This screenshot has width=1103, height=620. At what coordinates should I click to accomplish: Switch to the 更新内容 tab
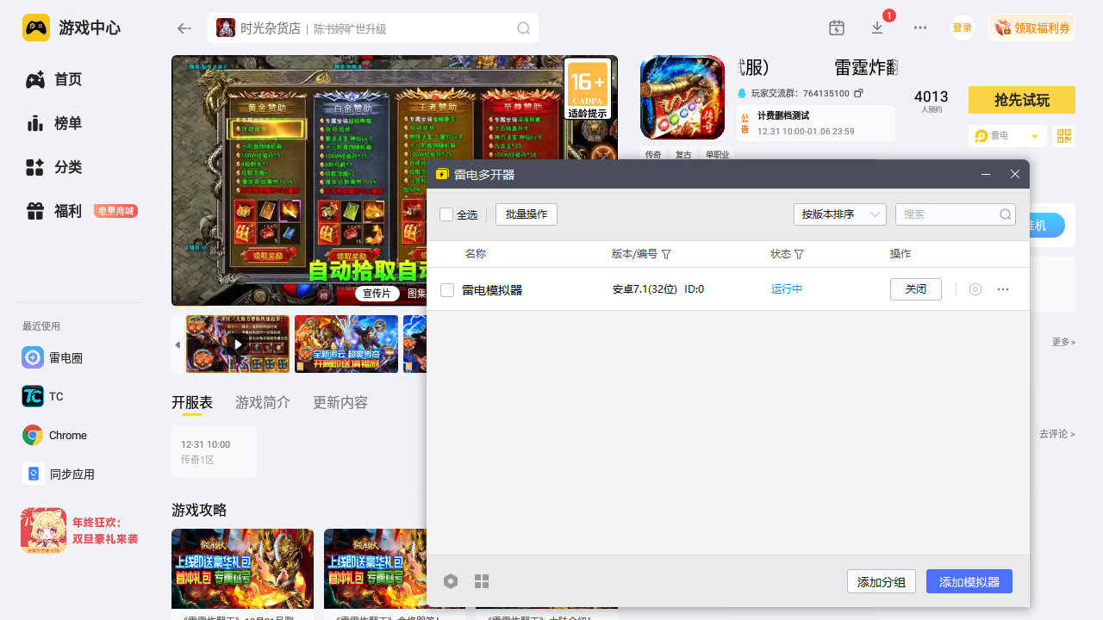click(340, 402)
